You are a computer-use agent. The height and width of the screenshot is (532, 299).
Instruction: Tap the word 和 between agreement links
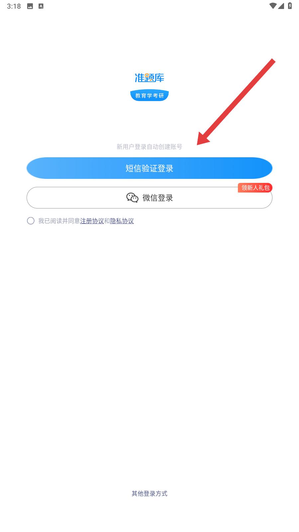coord(107,221)
